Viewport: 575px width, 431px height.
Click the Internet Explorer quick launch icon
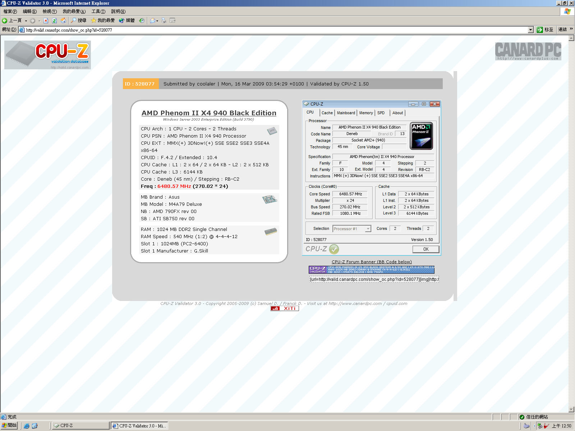click(x=27, y=426)
